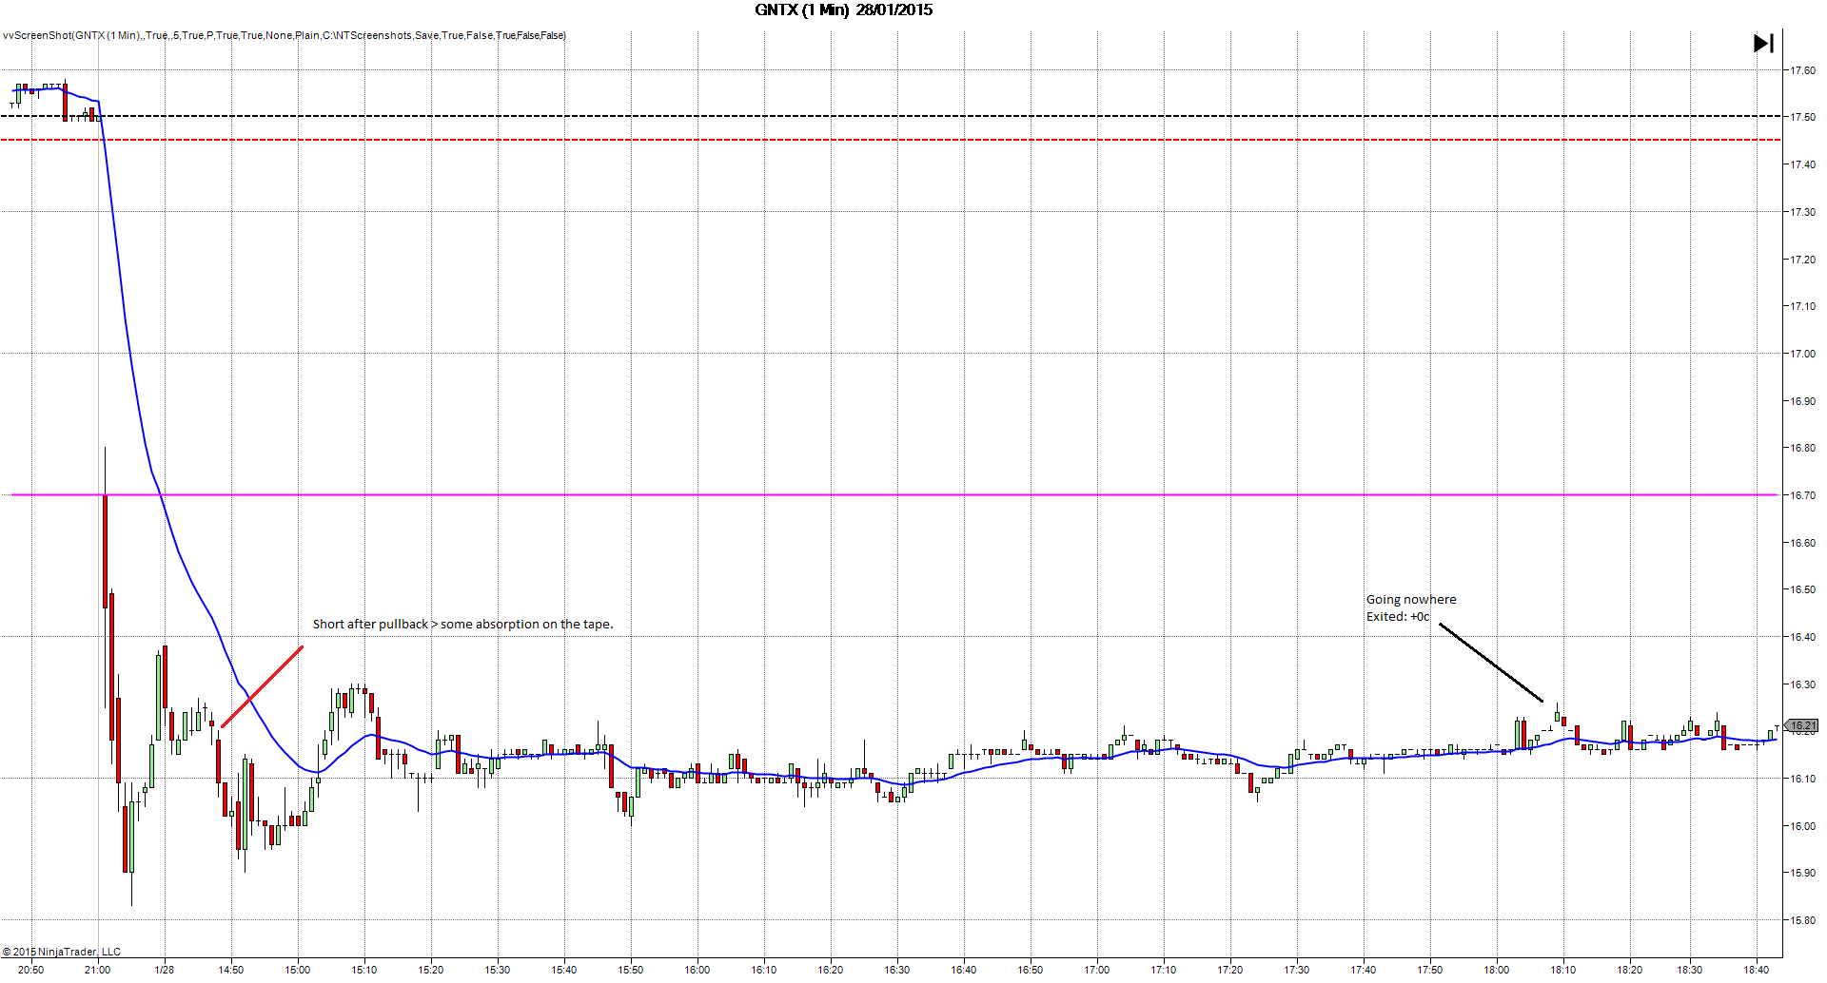
Task: Select the red dashed horizontal line
Action: (891, 140)
